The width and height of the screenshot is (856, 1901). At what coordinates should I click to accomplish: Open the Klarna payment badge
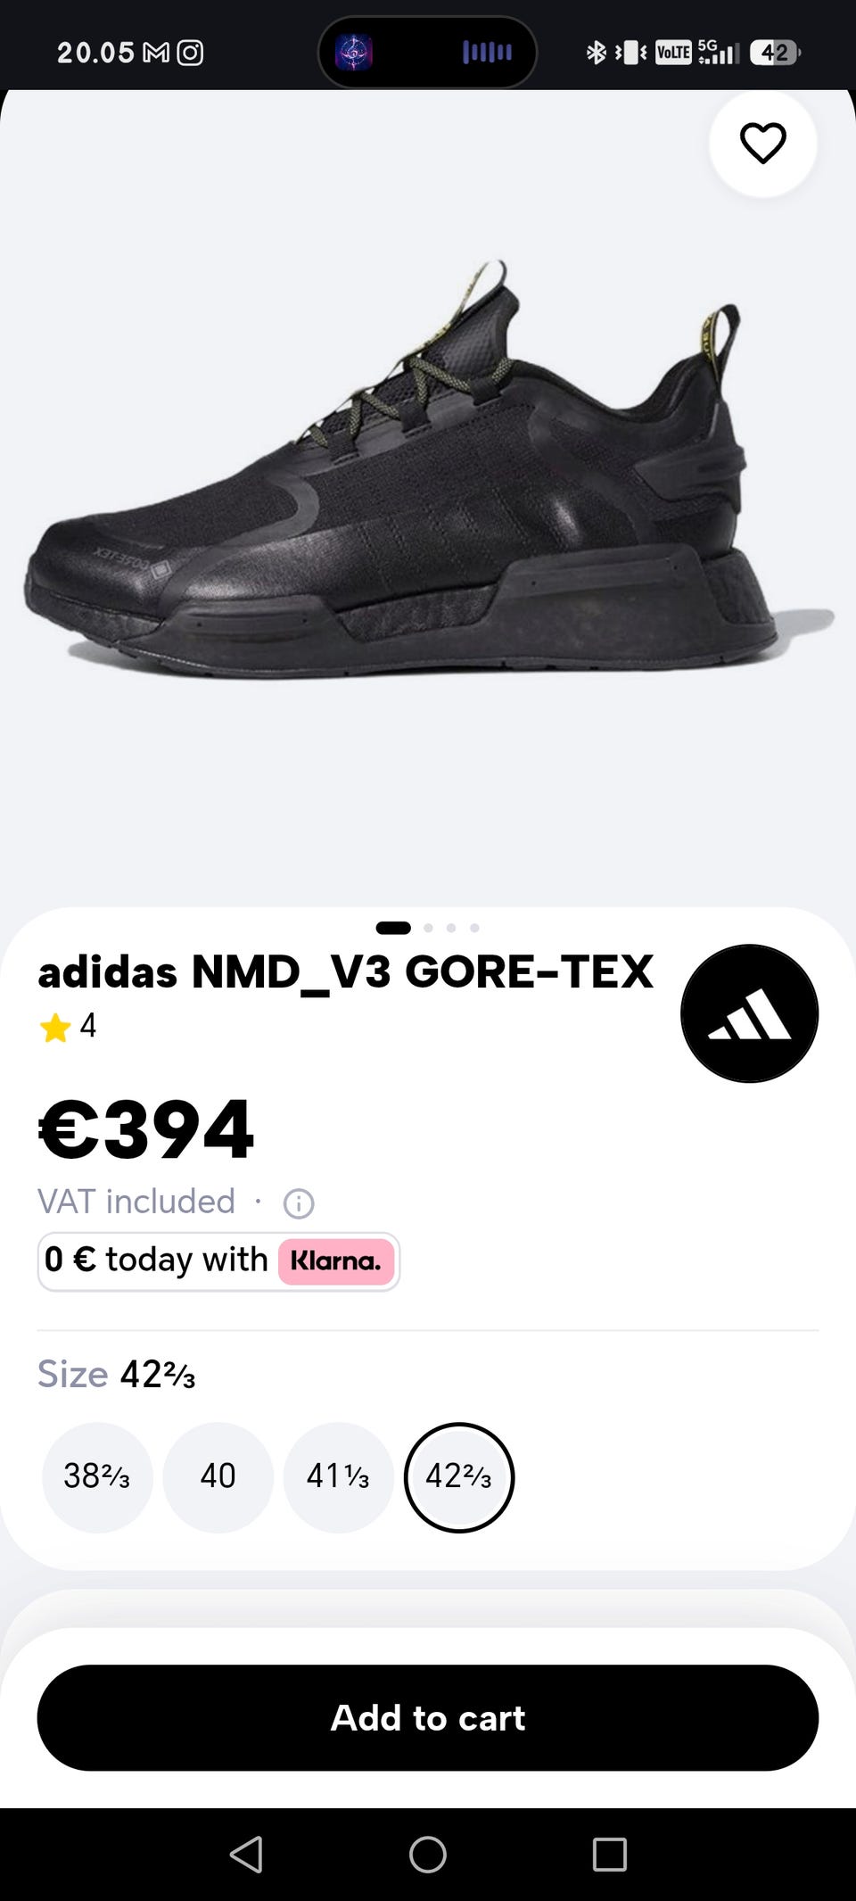coord(336,1261)
